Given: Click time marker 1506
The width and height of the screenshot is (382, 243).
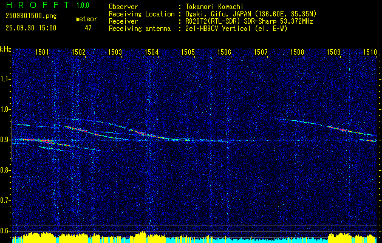Looking at the screenshot, I should coord(224,52).
